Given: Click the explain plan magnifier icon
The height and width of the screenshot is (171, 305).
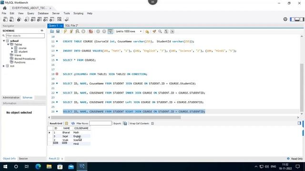Looking at the screenshot, I should click(x=77, y=31).
